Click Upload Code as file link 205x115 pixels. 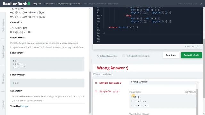click(108, 56)
